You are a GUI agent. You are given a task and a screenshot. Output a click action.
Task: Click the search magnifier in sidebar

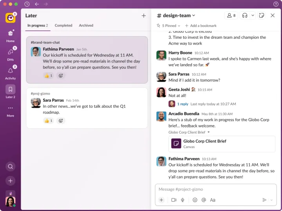click(x=11, y=166)
